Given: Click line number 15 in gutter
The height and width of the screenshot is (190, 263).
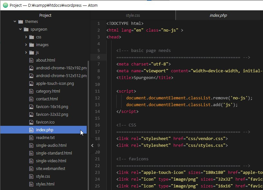Looking at the screenshot, I should click(98, 118).
